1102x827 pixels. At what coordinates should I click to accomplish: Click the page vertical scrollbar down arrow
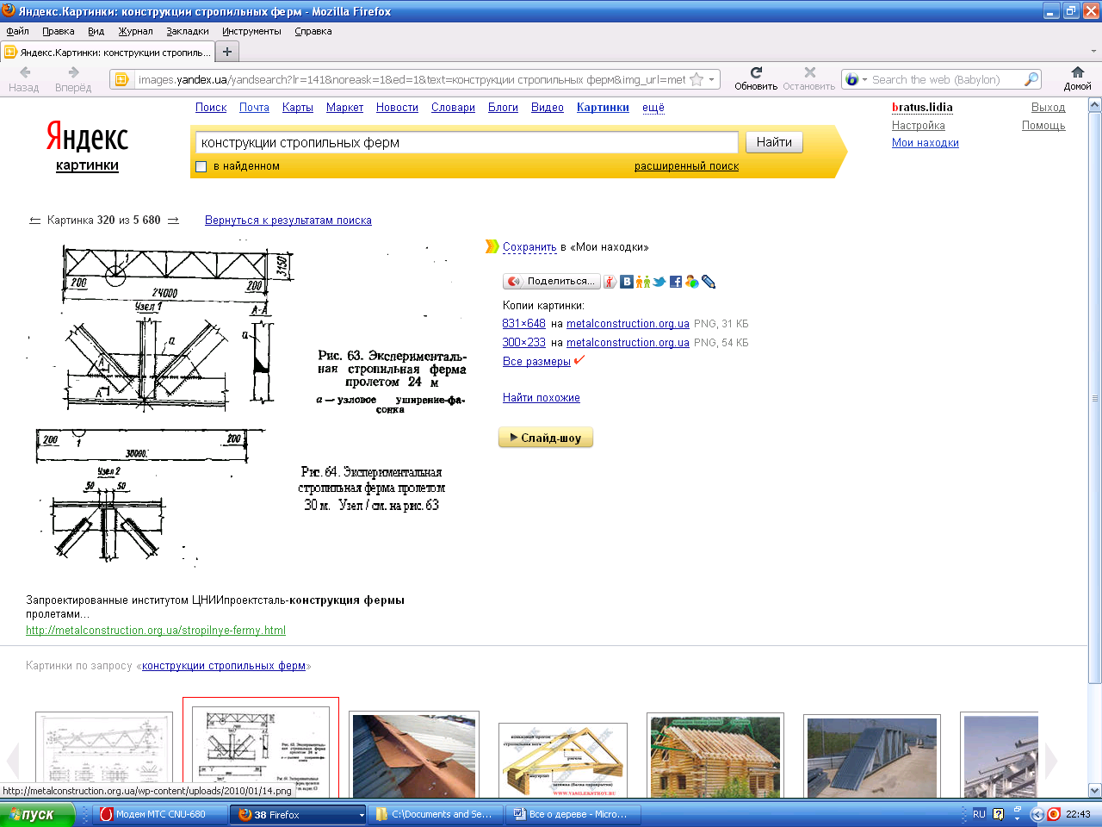click(x=1094, y=790)
